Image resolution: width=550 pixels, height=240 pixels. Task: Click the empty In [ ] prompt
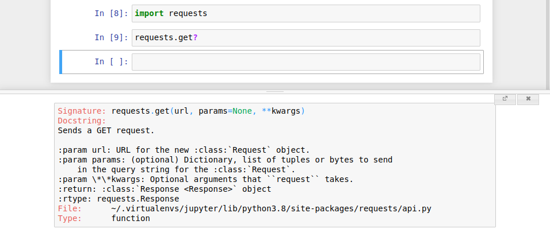(111, 61)
